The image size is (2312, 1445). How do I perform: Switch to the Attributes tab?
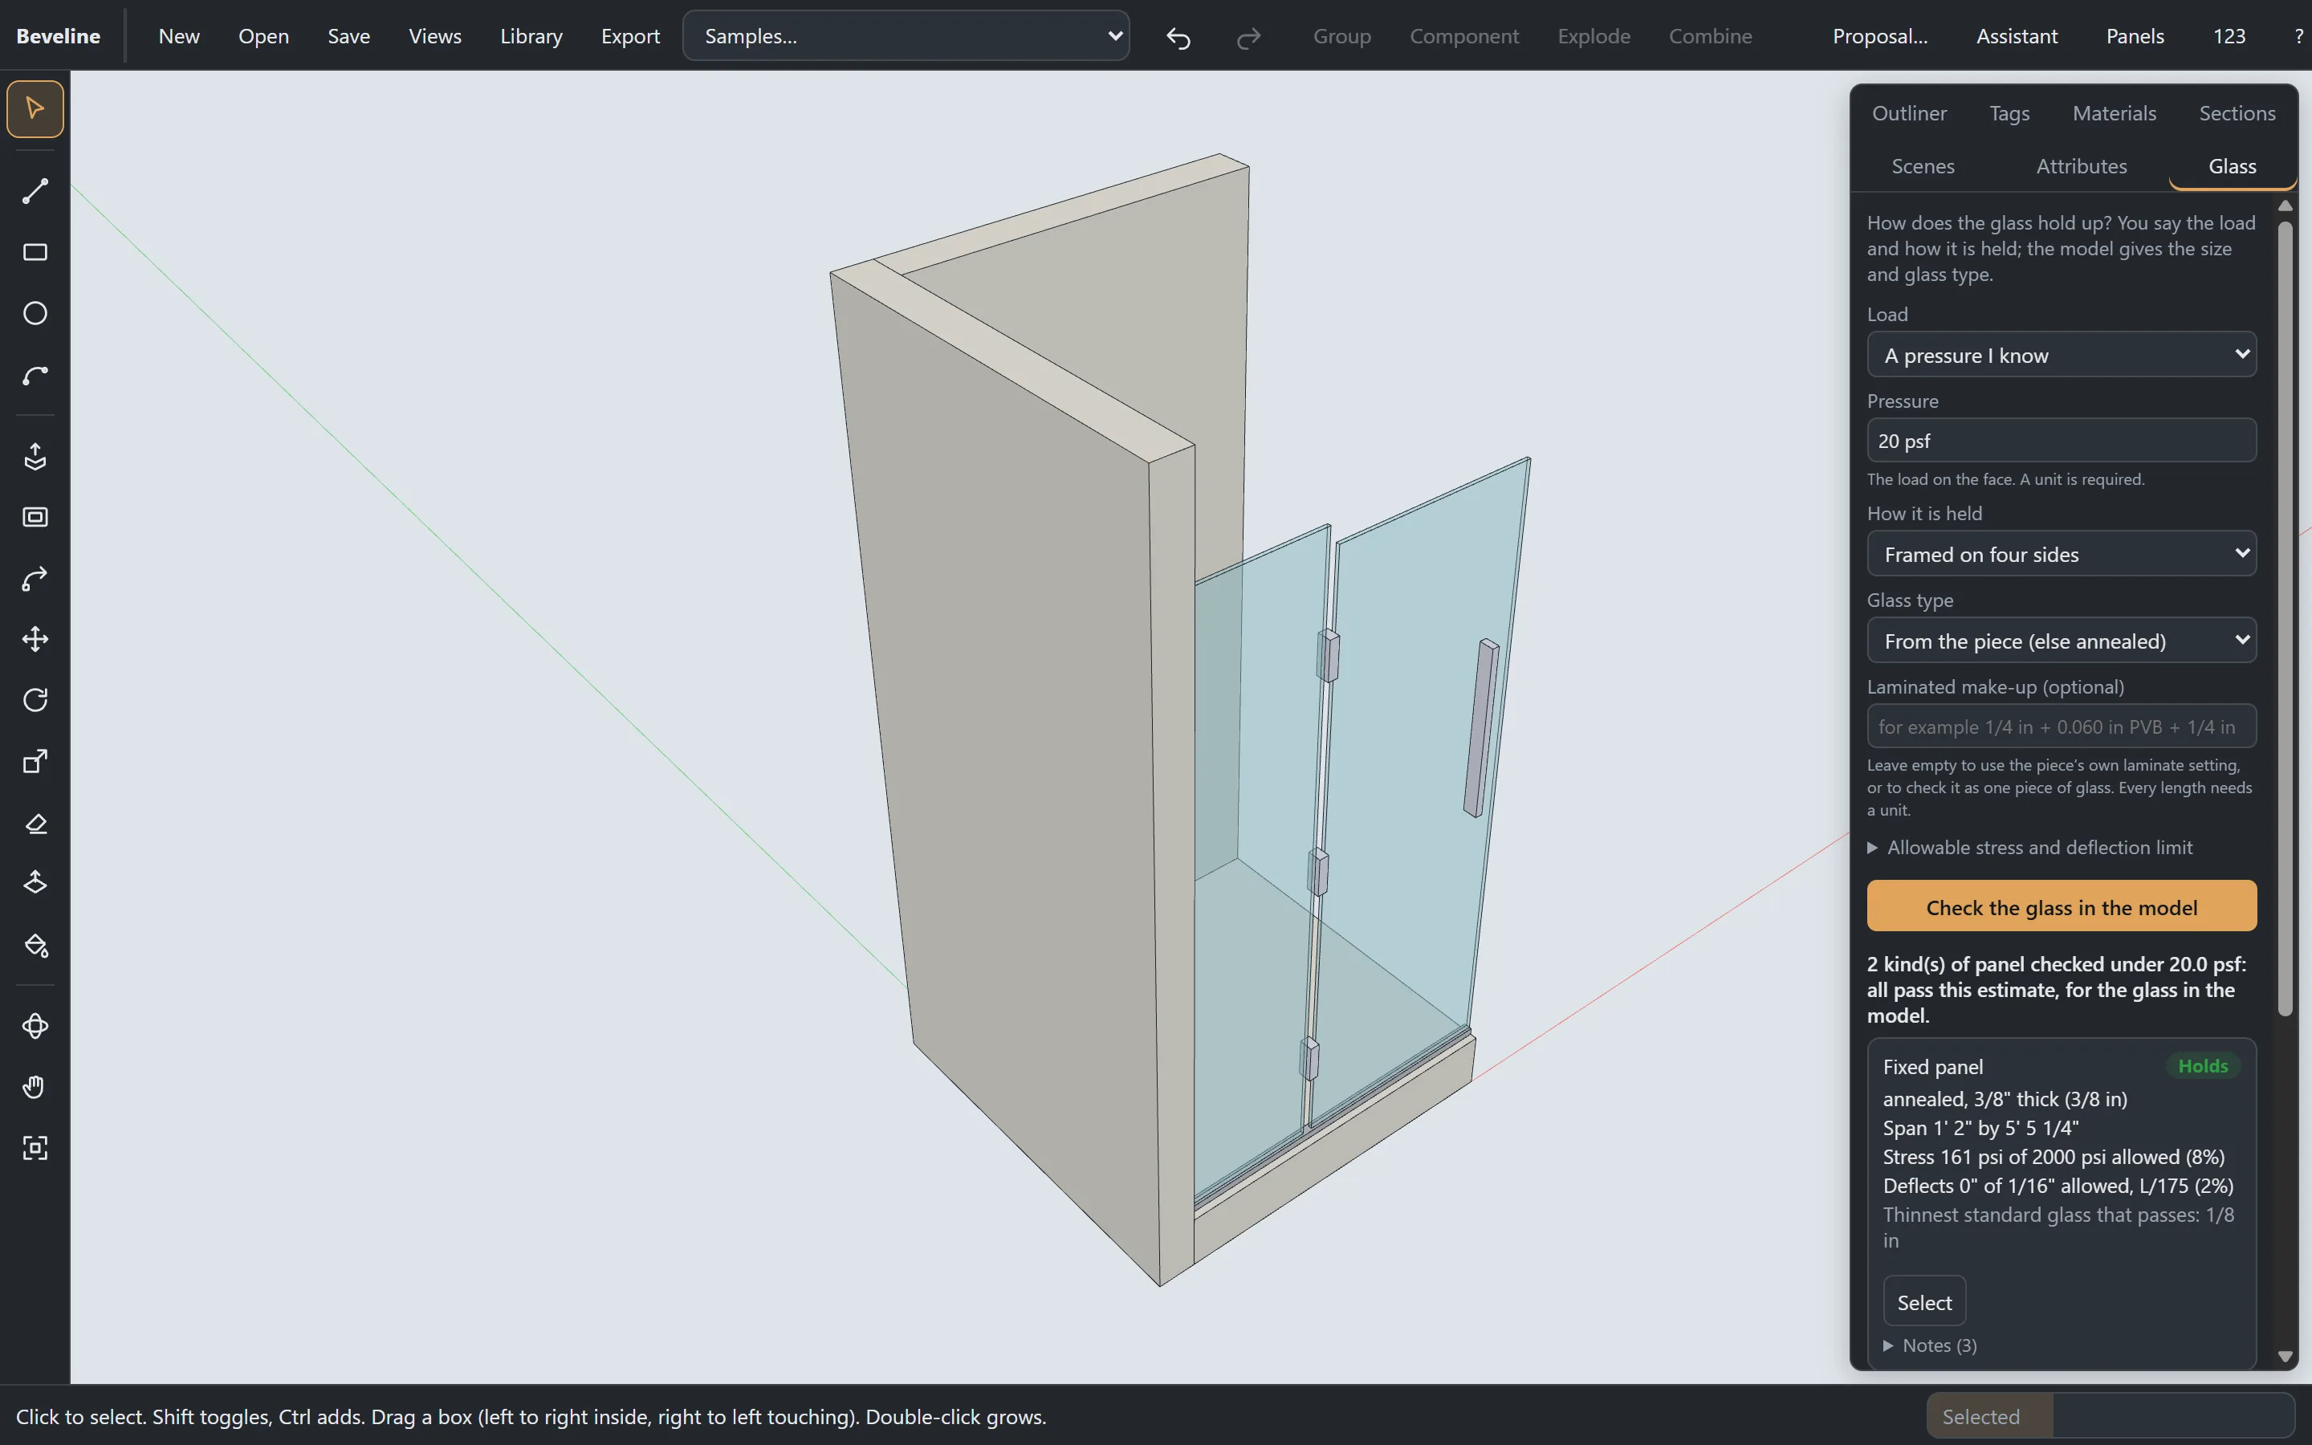[2081, 166]
